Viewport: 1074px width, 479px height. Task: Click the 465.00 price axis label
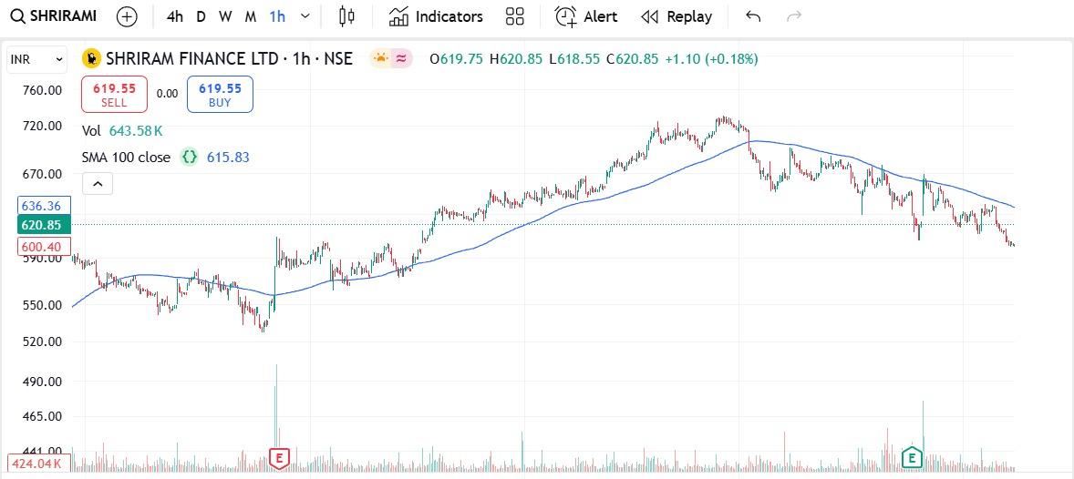[x=42, y=416]
